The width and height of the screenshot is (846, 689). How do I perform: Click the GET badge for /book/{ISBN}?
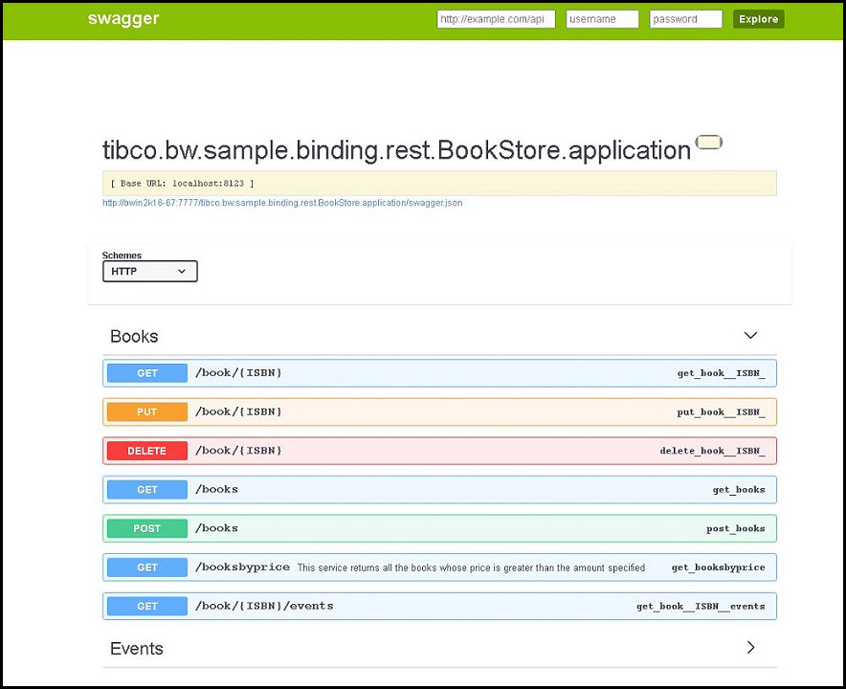[x=147, y=373]
